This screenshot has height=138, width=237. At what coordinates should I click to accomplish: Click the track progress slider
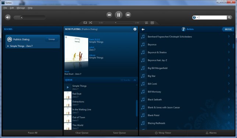click(119, 23)
